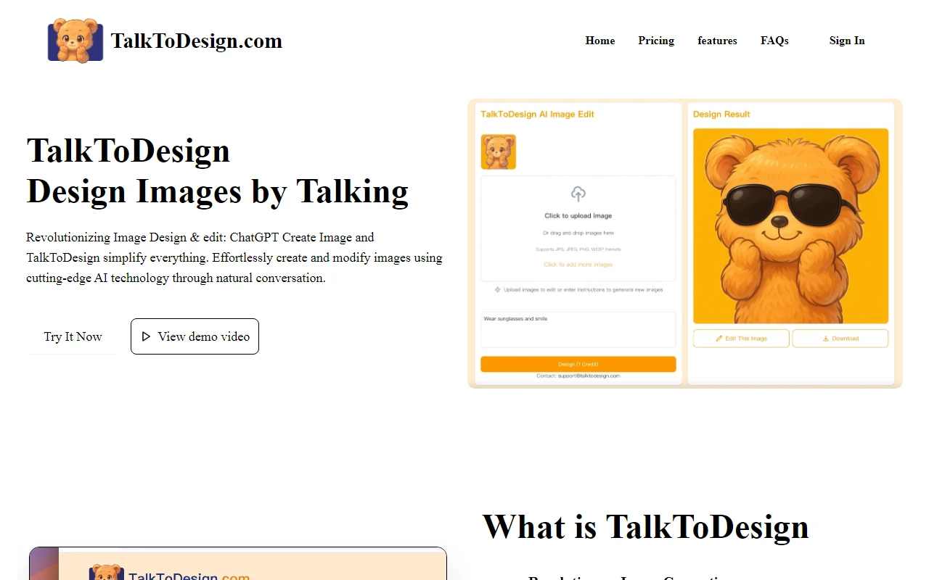Click the Wear sunglasses and smile prompt field
The height and width of the screenshot is (580, 929).
point(578,329)
